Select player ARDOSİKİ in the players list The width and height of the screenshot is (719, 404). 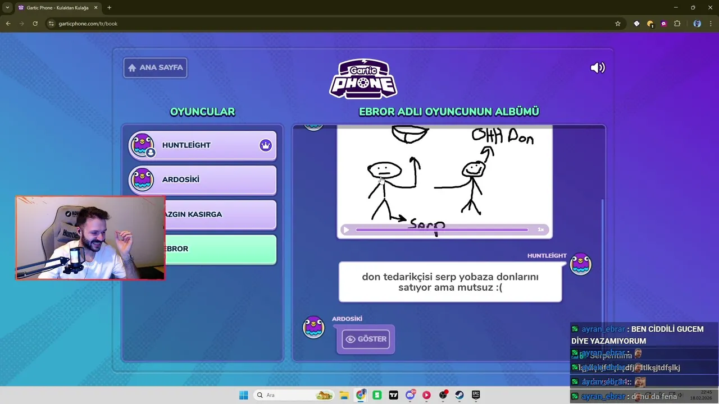(202, 180)
